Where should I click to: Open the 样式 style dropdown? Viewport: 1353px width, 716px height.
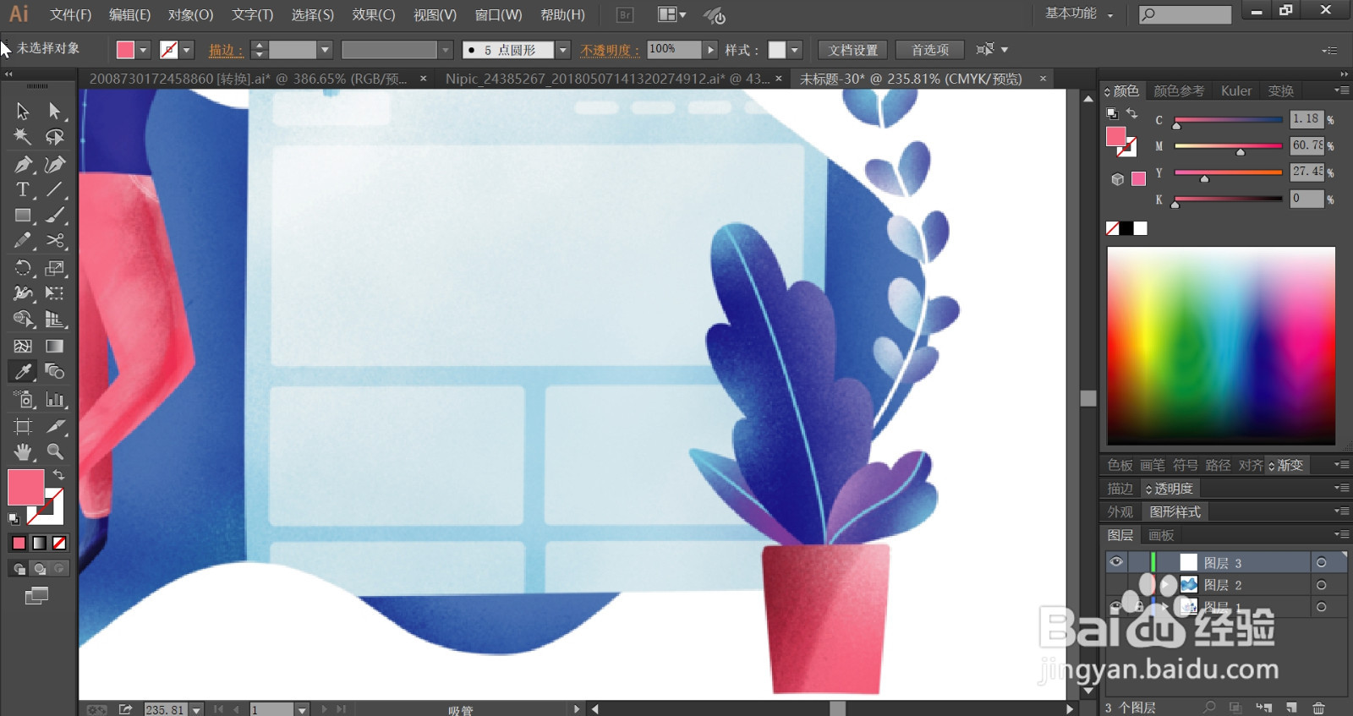click(795, 50)
